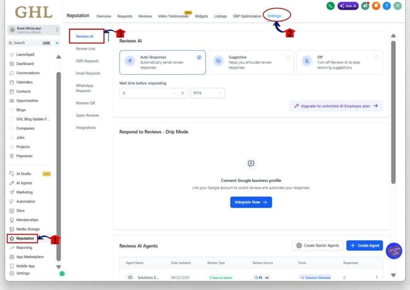The width and height of the screenshot is (410, 290).
Task: Open the Blank WhiteLabel account switcher
Action: (x=34, y=30)
